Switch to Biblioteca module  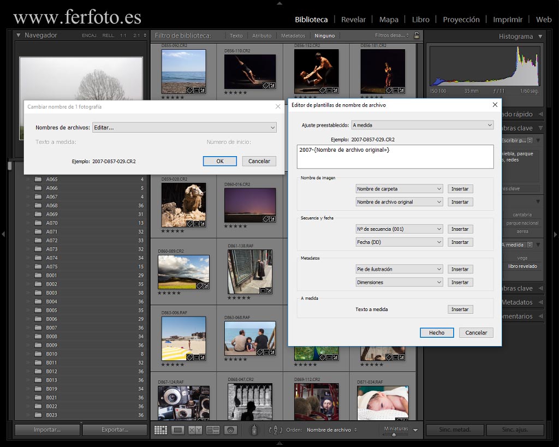pos(311,20)
